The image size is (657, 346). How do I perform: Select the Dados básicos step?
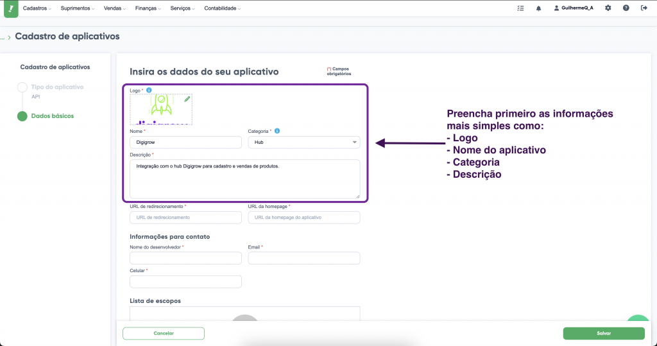point(52,116)
